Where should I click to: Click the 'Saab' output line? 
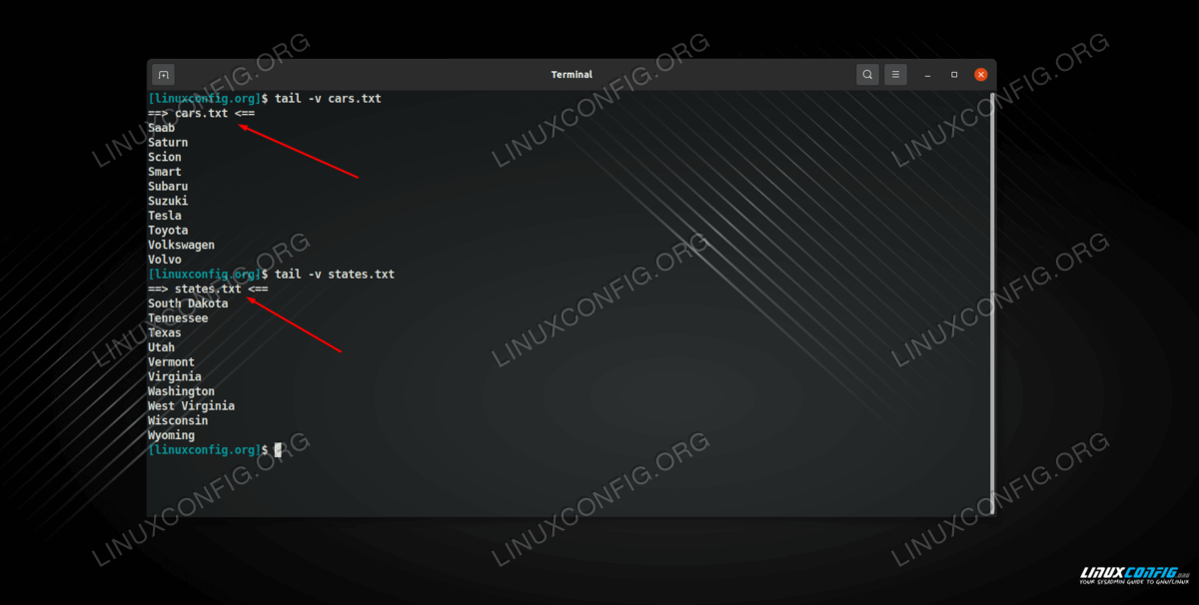coord(161,128)
